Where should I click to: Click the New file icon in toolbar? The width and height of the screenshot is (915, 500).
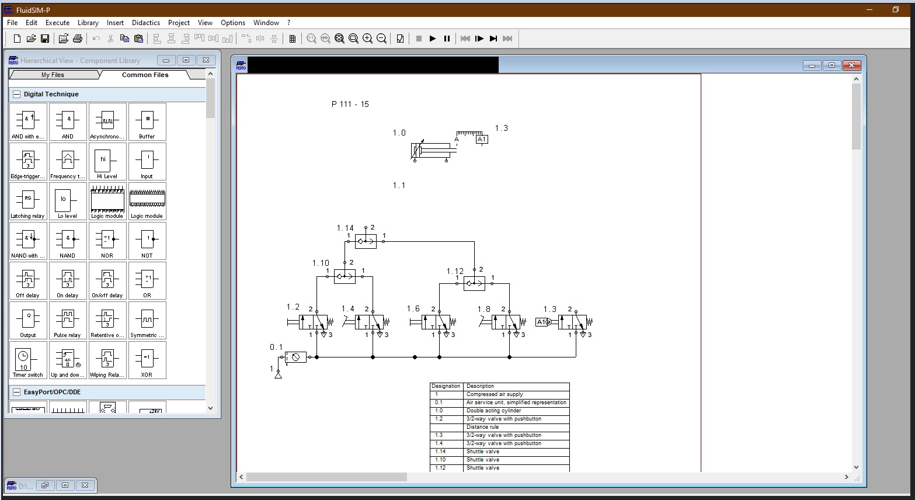[17, 39]
